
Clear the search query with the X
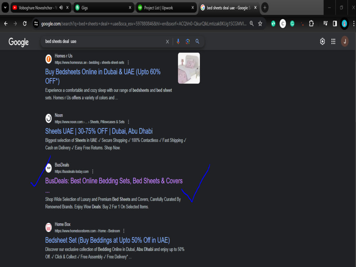pyautogui.click(x=167, y=42)
